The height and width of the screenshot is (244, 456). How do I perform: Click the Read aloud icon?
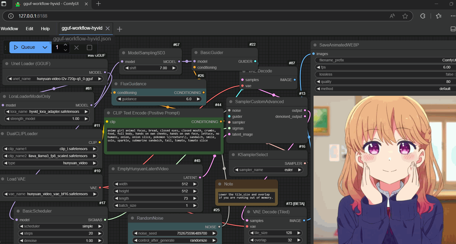click(x=392, y=16)
